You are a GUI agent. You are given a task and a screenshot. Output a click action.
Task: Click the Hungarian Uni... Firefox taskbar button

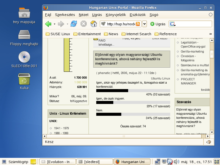click(132, 162)
